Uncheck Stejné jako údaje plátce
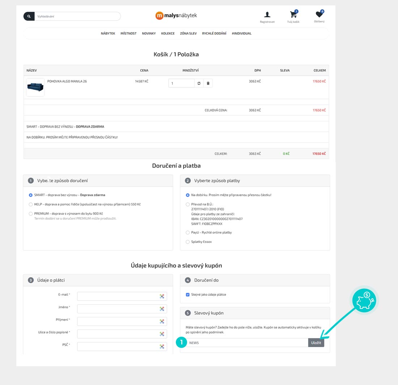 point(187,295)
